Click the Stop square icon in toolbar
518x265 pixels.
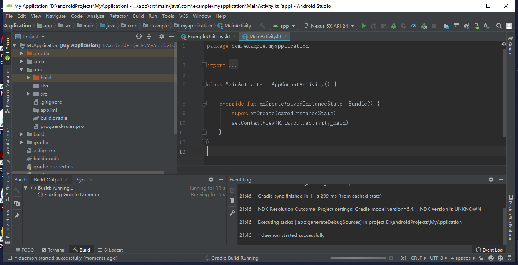click(434, 26)
